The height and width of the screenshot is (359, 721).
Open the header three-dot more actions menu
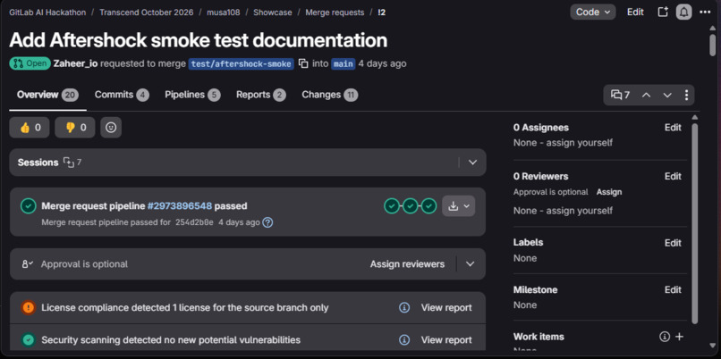click(x=705, y=12)
